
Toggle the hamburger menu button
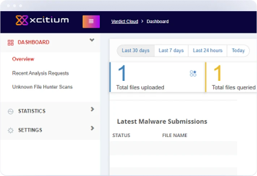91,21
